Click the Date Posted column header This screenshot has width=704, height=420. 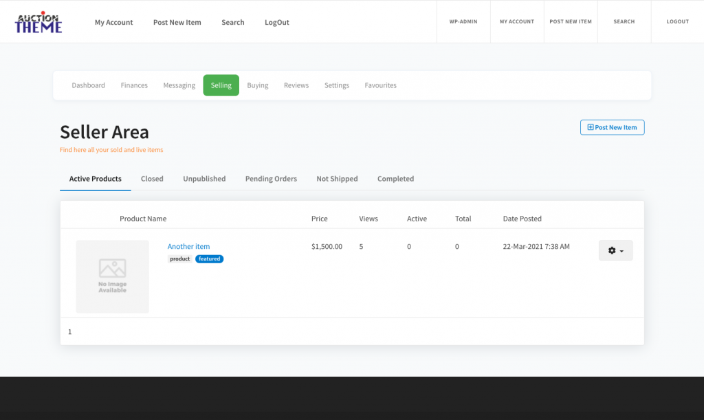point(522,219)
